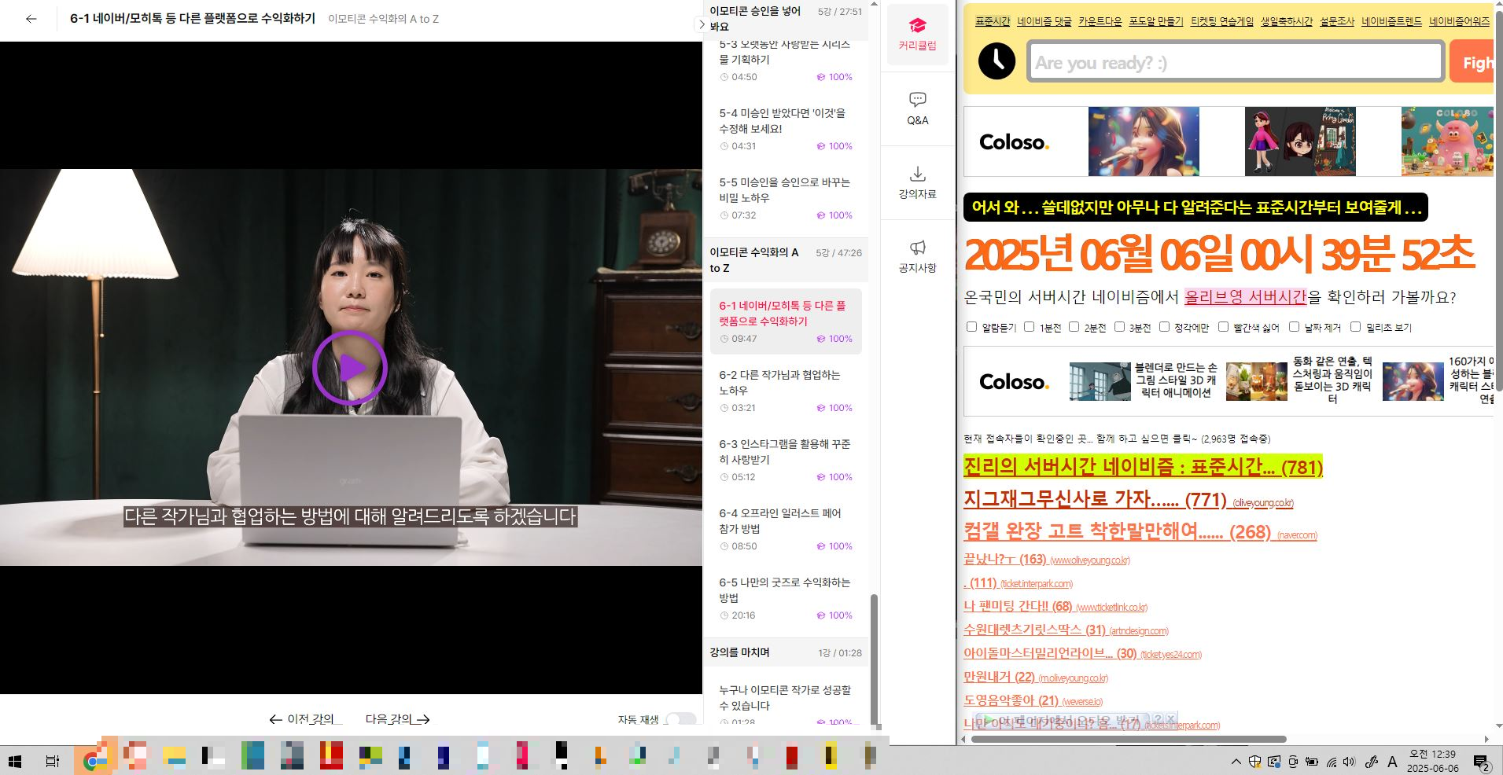Go to the next lecture (다음 강의)
This screenshot has height=775, width=1503.
tap(397, 719)
